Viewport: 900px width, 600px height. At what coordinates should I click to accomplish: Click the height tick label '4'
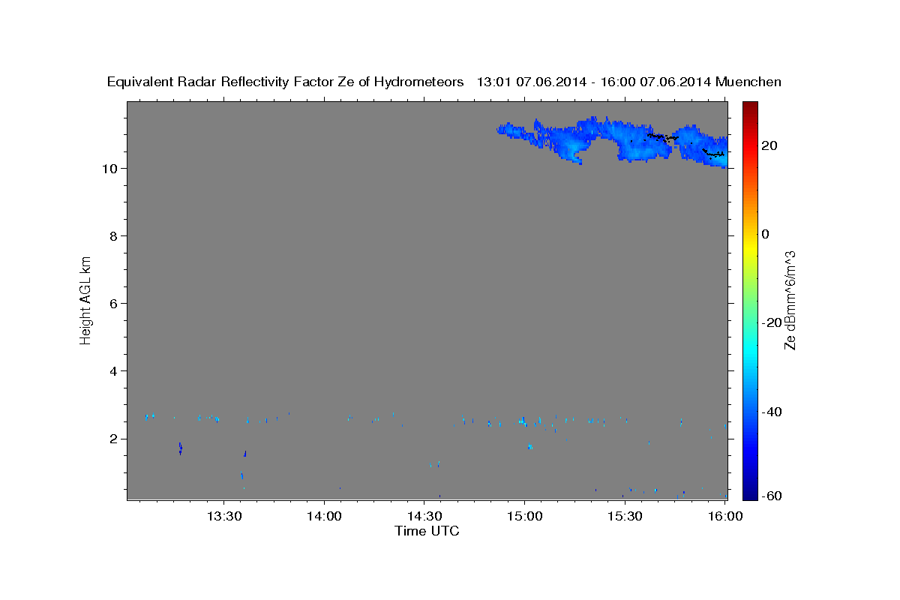click(112, 370)
